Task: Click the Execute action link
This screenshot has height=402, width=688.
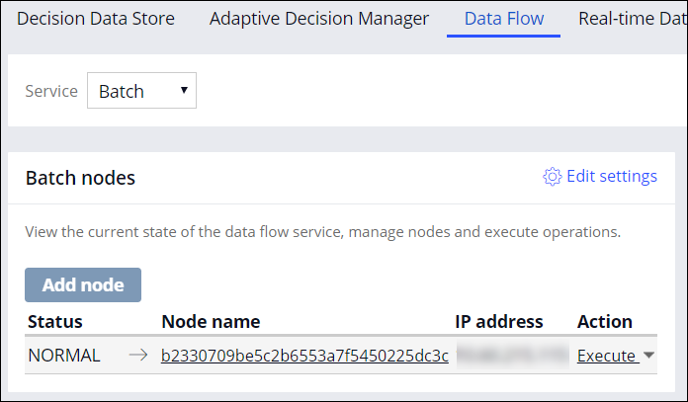Action: pos(606,356)
